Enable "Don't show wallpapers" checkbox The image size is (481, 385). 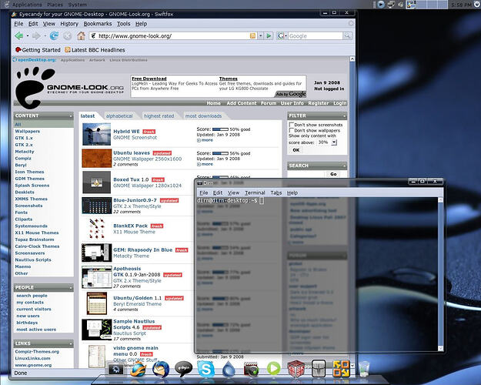tap(292, 130)
